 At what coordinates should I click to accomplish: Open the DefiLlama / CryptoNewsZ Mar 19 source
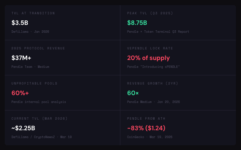[41, 137]
